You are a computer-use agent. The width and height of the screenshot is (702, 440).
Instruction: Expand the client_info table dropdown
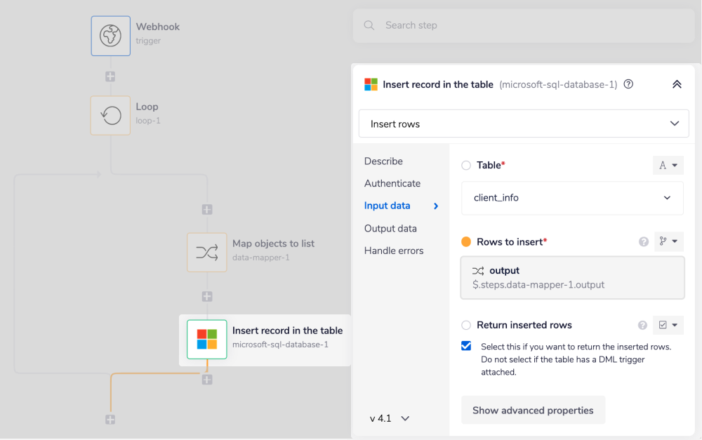click(571, 198)
